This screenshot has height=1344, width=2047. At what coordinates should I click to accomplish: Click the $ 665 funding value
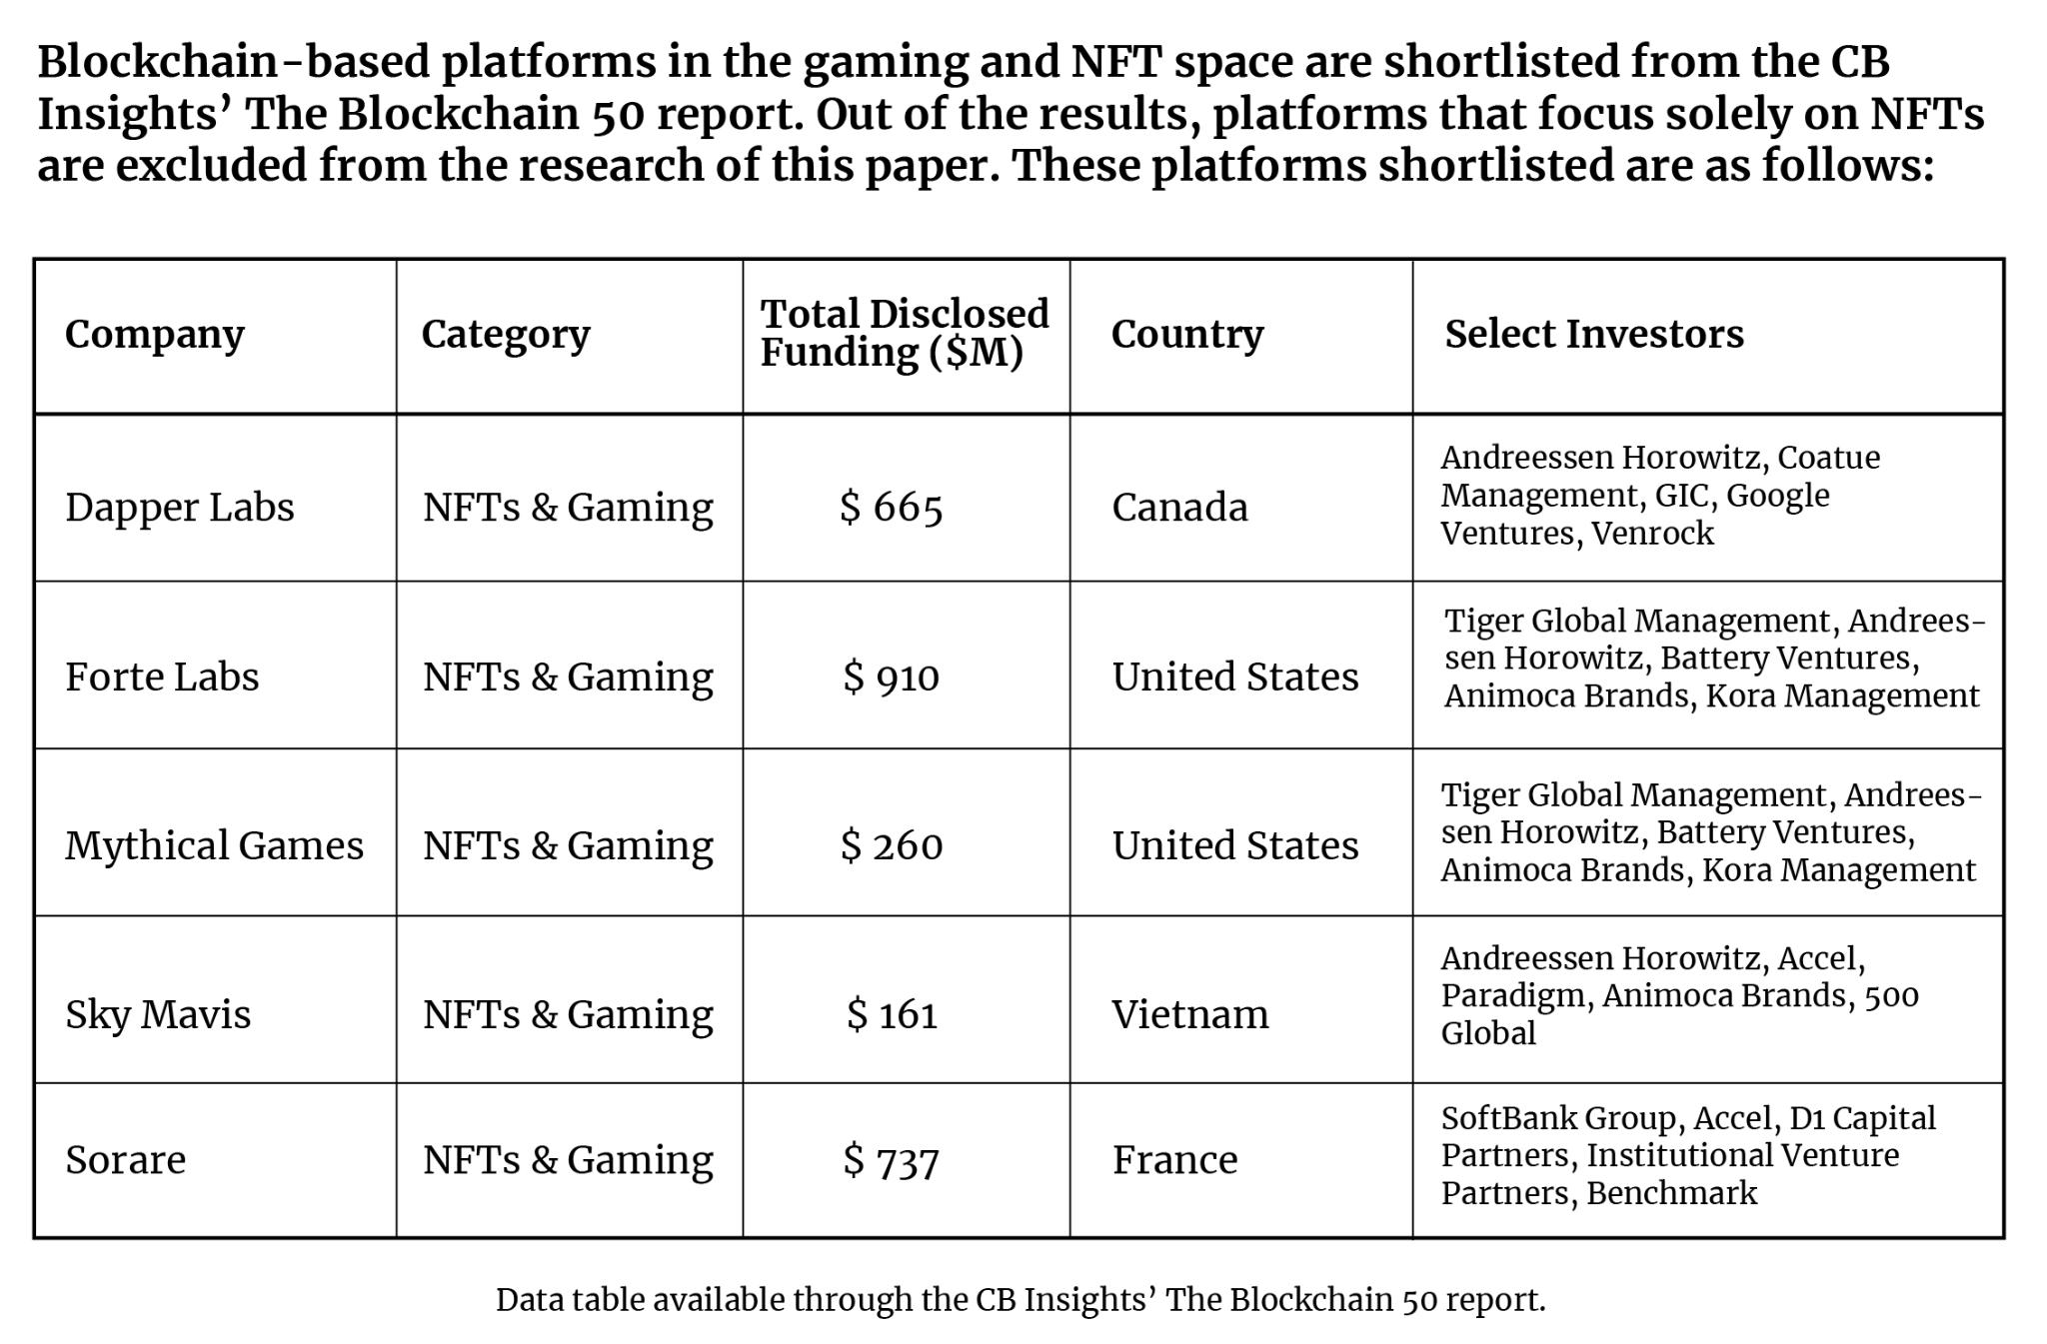point(892,508)
